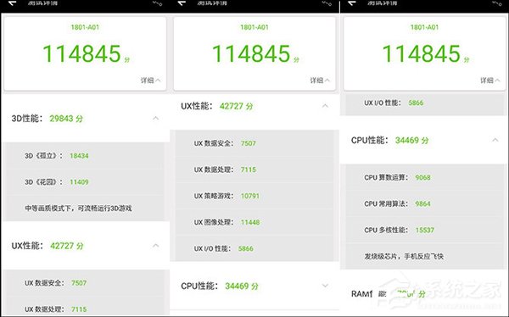This screenshot has width=509, height=317.
Task: Collapse the UX性能 section chevron in the middle screenshot
Action: tap(325, 106)
